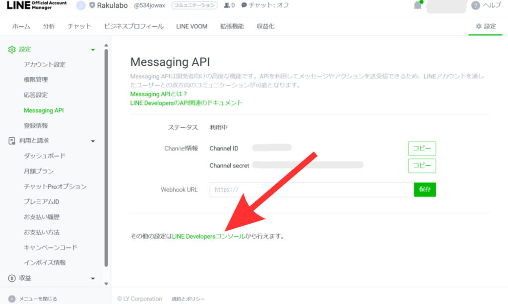The height and width of the screenshot is (304, 508).
Task: Click the Webhook URL input field
Action: 312,190
